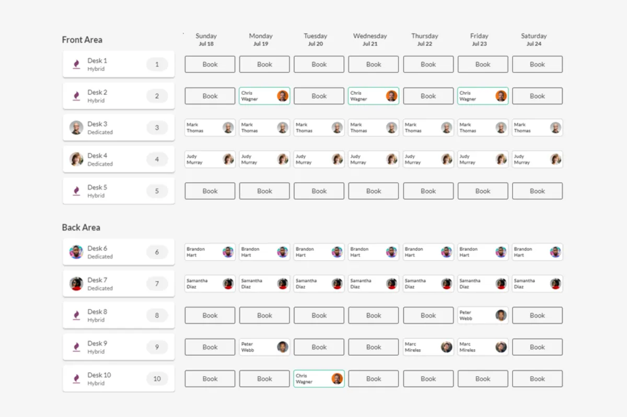Image resolution: width=627 pixels, height=417 pixels.
Task: Book Desk 10 for Saturday Jul 24
Action: coord(537,378)
